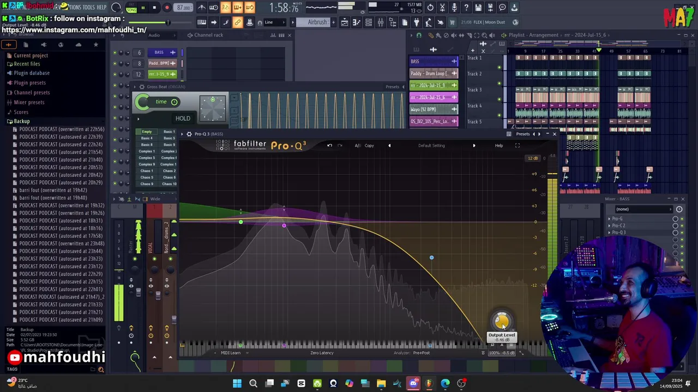Image resolution: width=698 pixels, height=392 pixels.
Task: Click the blue EQ band node
Action: click(x=431, y=258)
